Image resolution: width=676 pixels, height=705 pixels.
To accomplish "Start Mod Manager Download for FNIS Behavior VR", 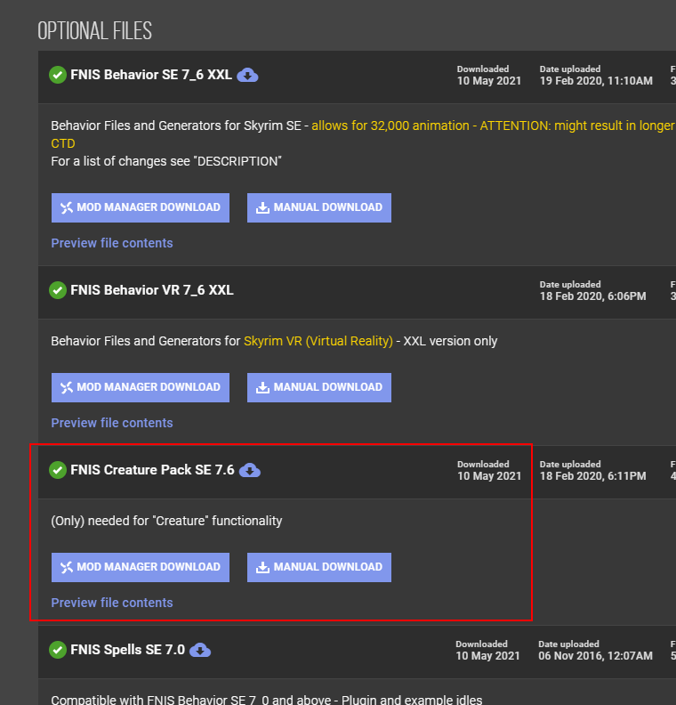I will click(x=141, y=387).
